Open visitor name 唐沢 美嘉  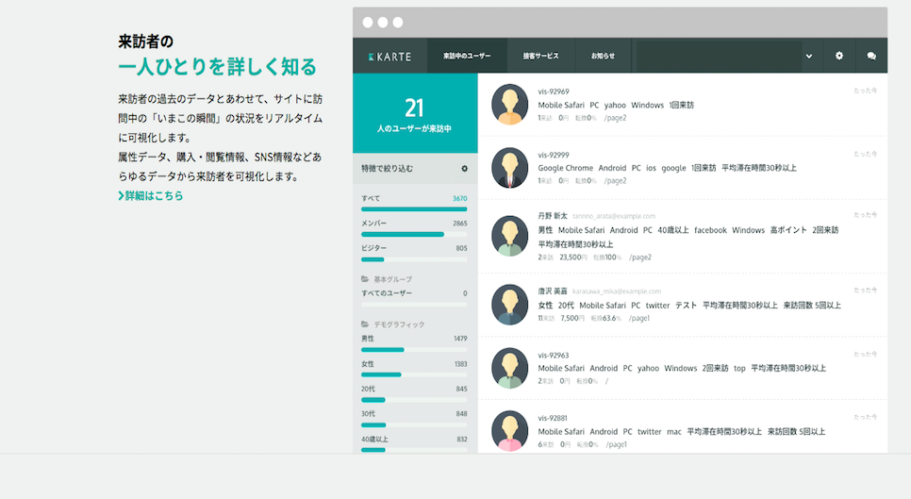553,291
